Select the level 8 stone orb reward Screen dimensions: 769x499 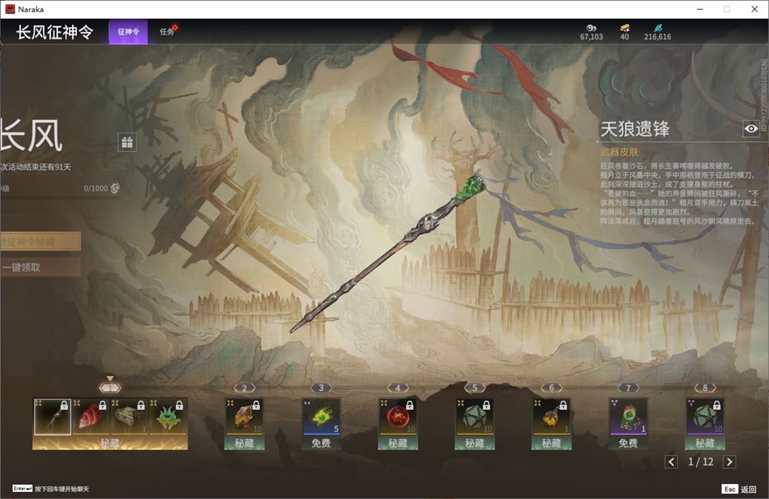pyautogui.click(x=705, y=416)
